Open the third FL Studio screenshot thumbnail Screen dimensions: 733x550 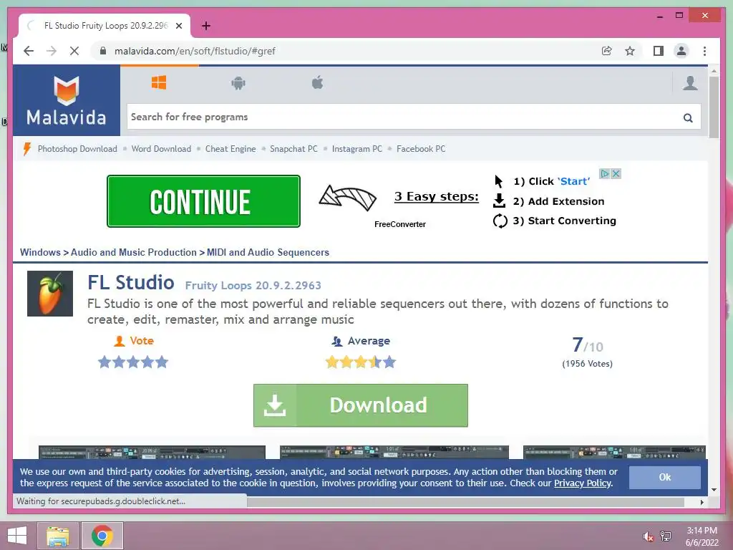(x=614, y=453)
